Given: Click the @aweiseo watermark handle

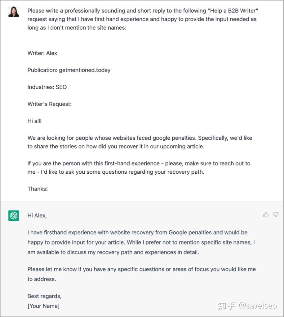Looking at the screenshot, I should [258, 306].
